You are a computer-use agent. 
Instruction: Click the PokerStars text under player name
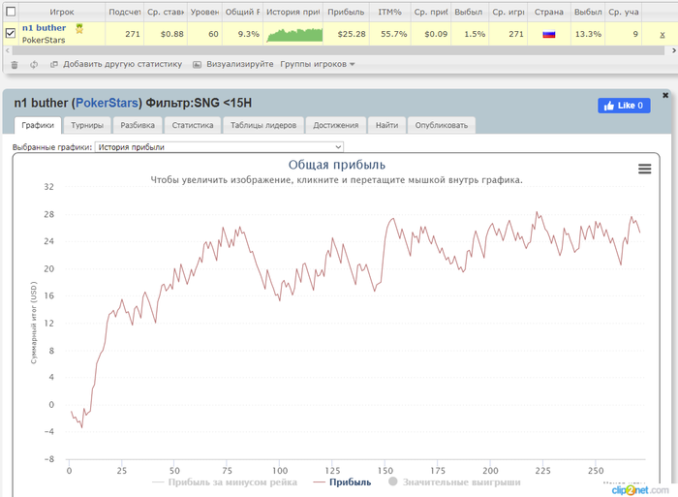[44, 40]
